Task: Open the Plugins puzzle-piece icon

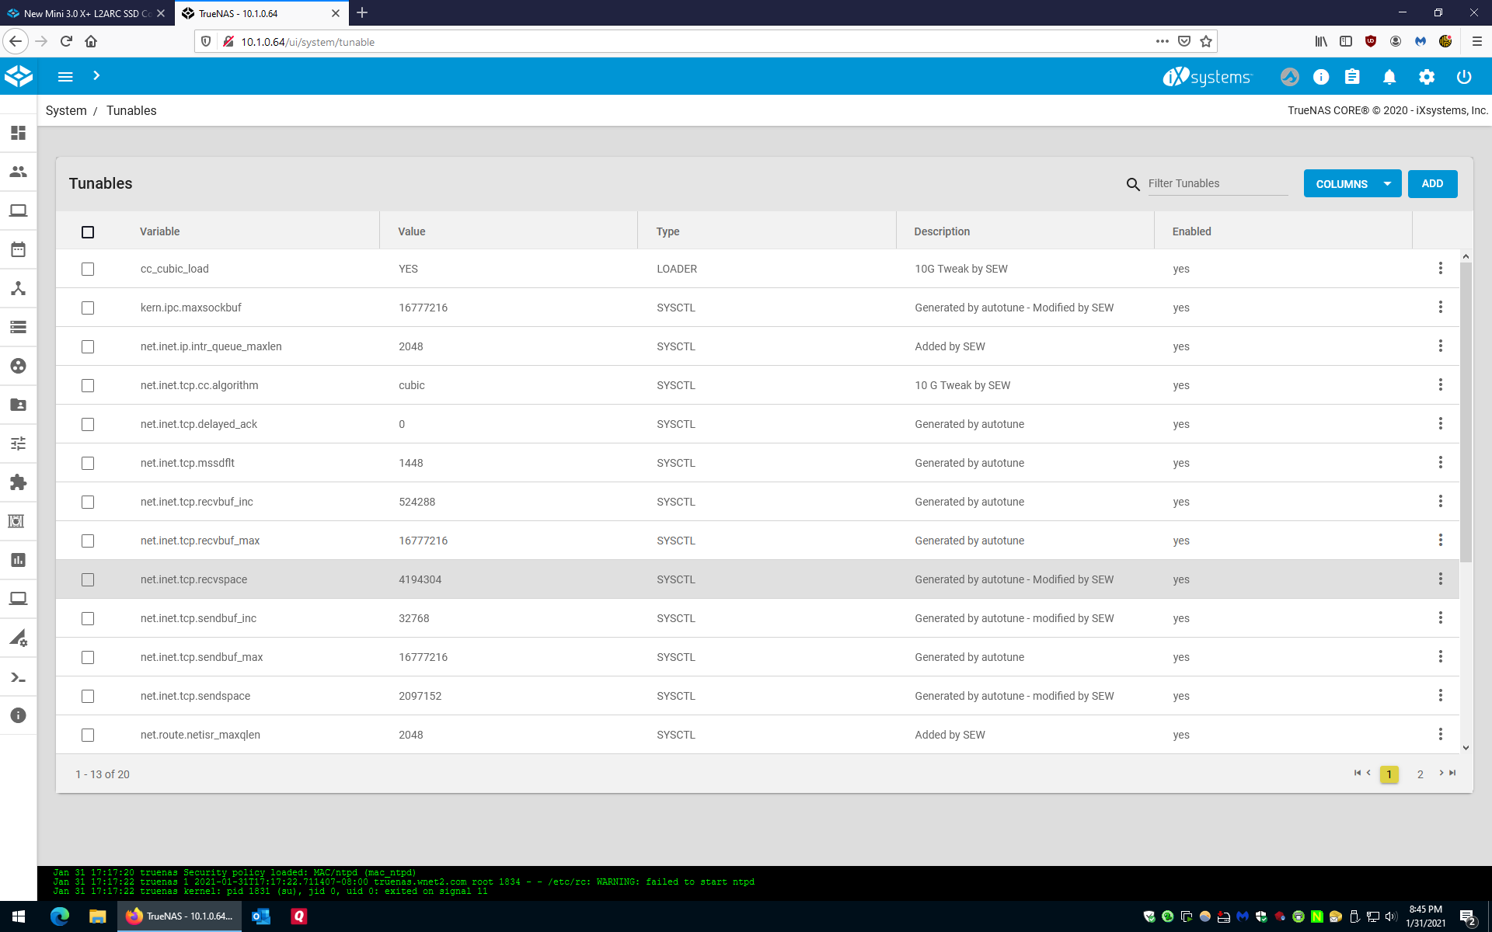Action: 18,482
